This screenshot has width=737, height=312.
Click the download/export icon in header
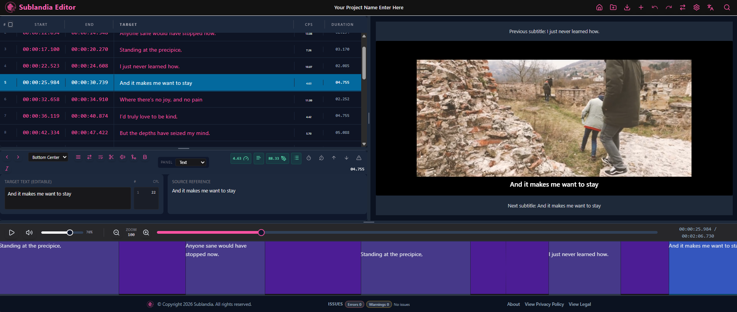coord(627,7)
